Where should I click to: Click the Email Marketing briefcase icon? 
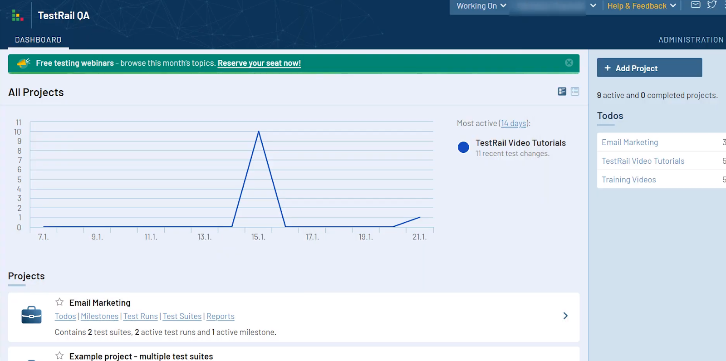point(31,315)
